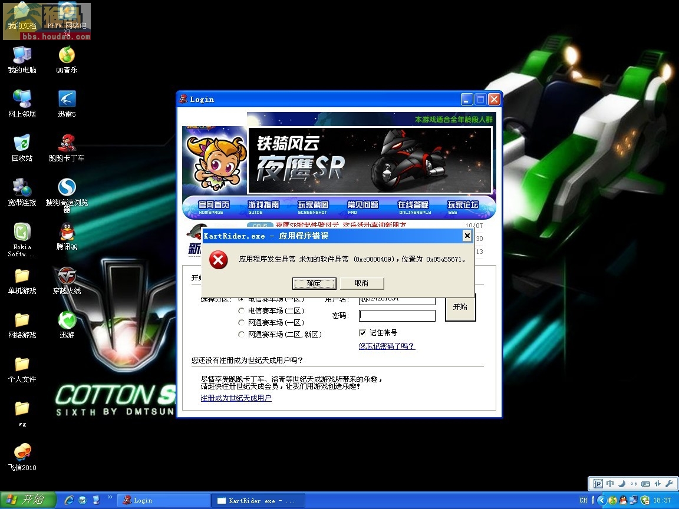Screen dimensions: 679x509
Task: Open the 玩家截图 SCREENSHOT tab
Action: click(312, 207)
